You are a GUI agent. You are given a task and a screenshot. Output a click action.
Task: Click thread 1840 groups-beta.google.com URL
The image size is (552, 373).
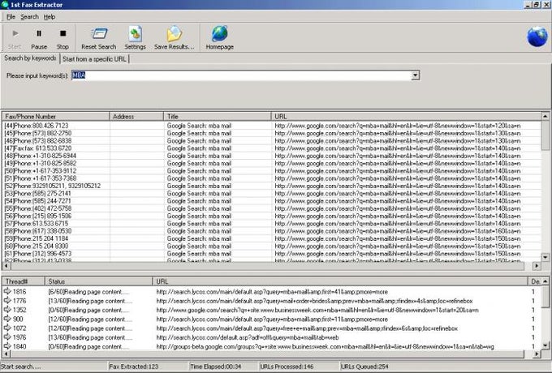click(325, 346)
